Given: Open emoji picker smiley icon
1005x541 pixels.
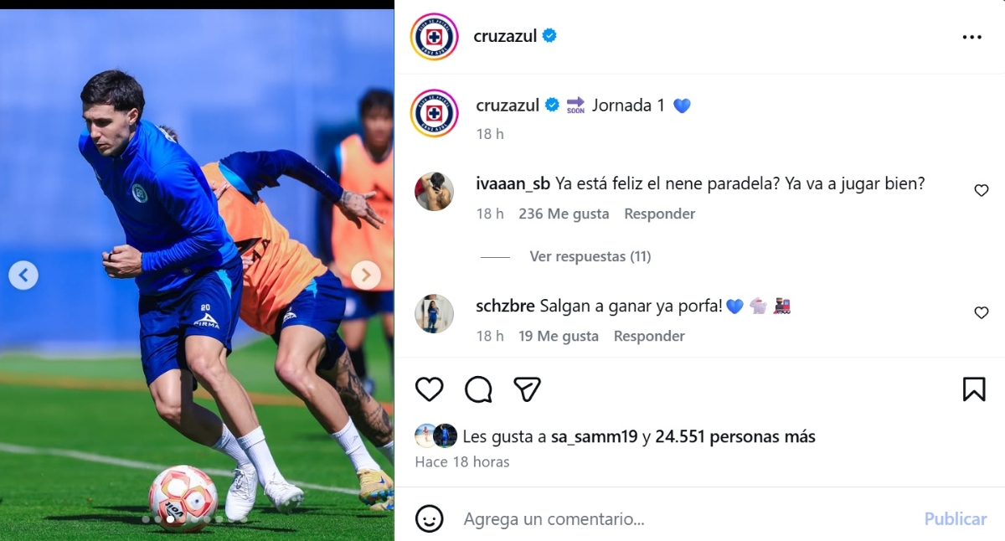Looking at the screenshot, I should pos(430,518).
